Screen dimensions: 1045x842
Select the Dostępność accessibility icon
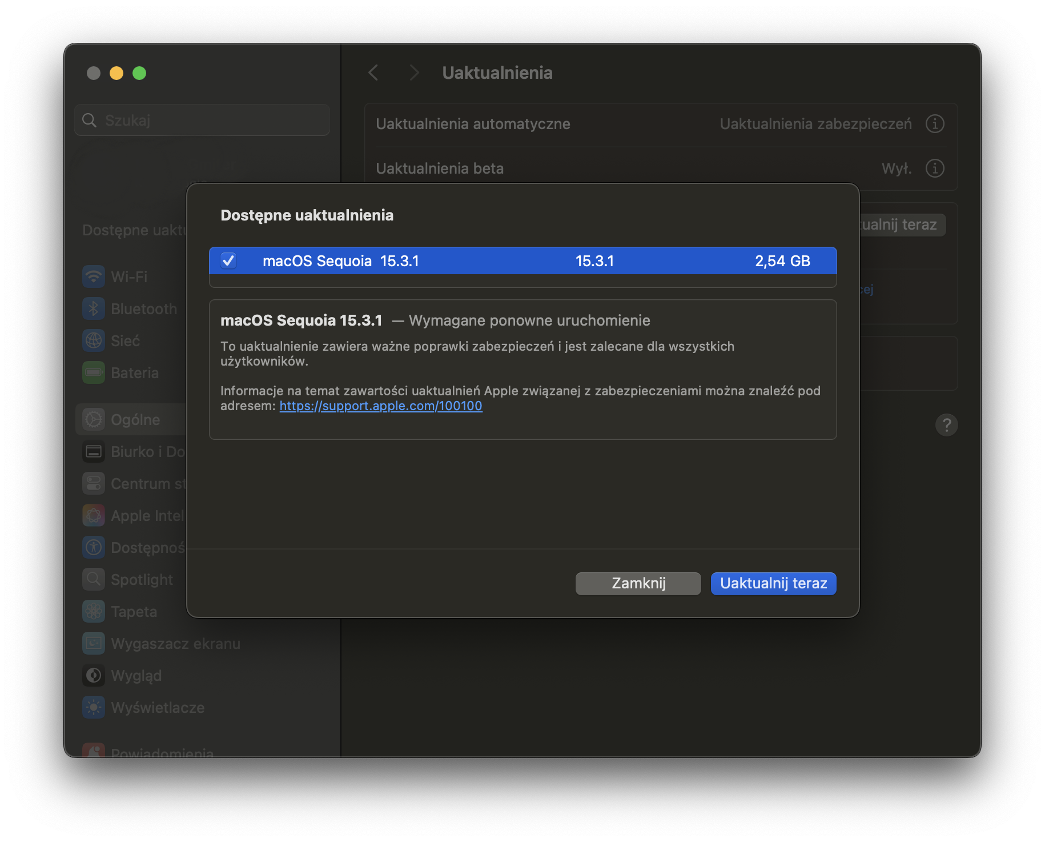coord(94,548)
